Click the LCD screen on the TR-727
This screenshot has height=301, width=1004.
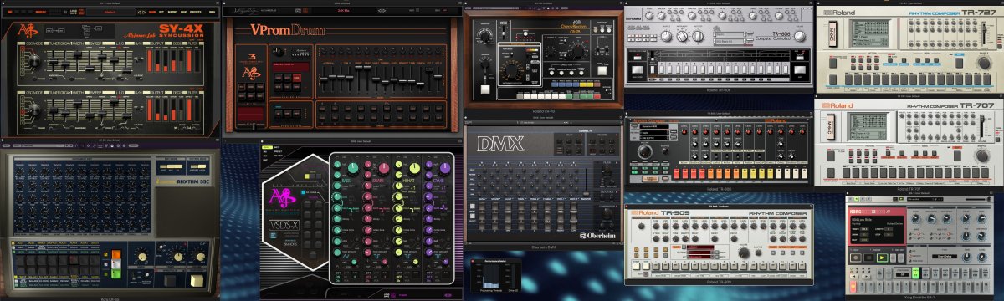pyautogui.click(x=870, y=33)
